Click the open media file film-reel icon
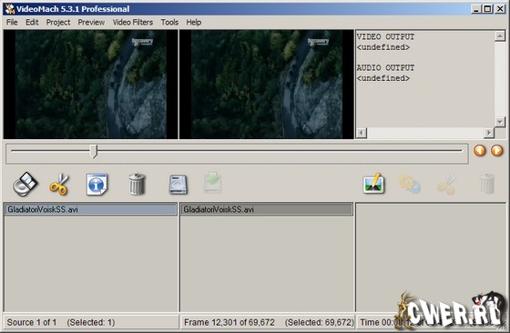Screen dimensions: 510x333 tap(25, 184)
